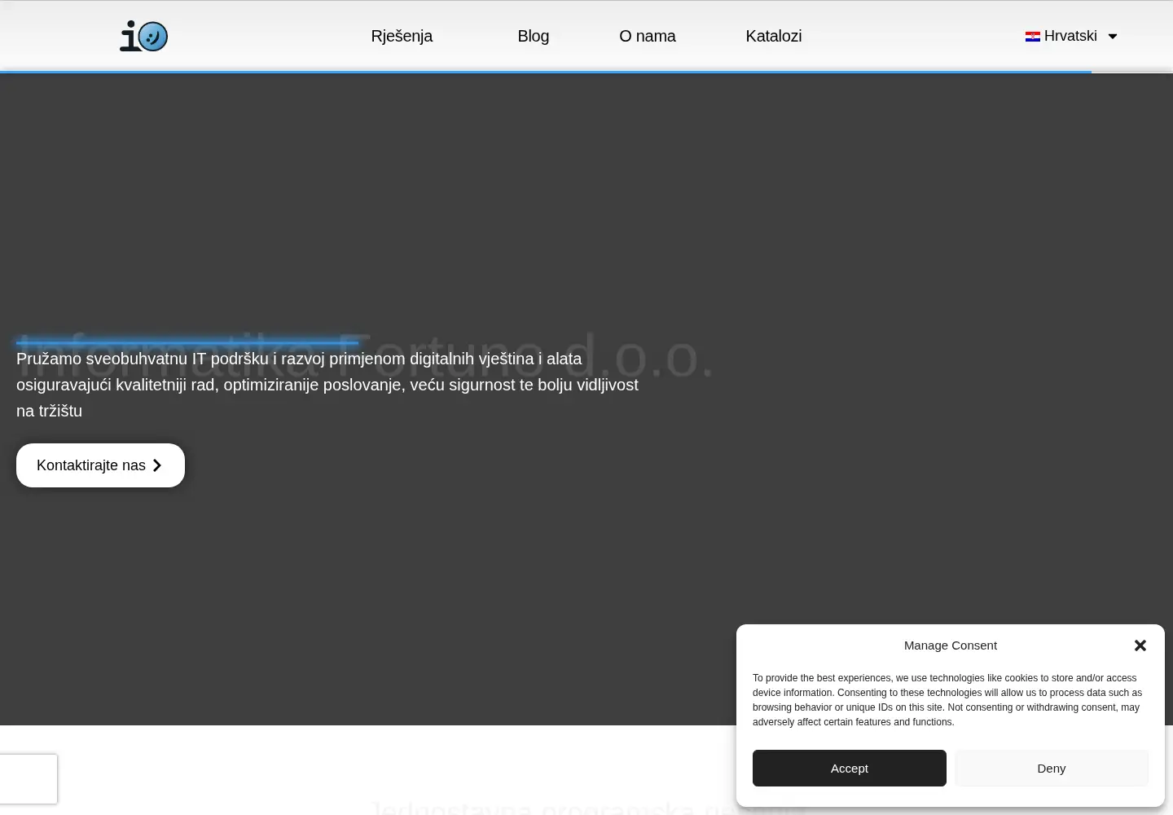Click the Croatian flag icon
The image size is (1173, 815).
pyautogui.click(x=1033, y=37)
